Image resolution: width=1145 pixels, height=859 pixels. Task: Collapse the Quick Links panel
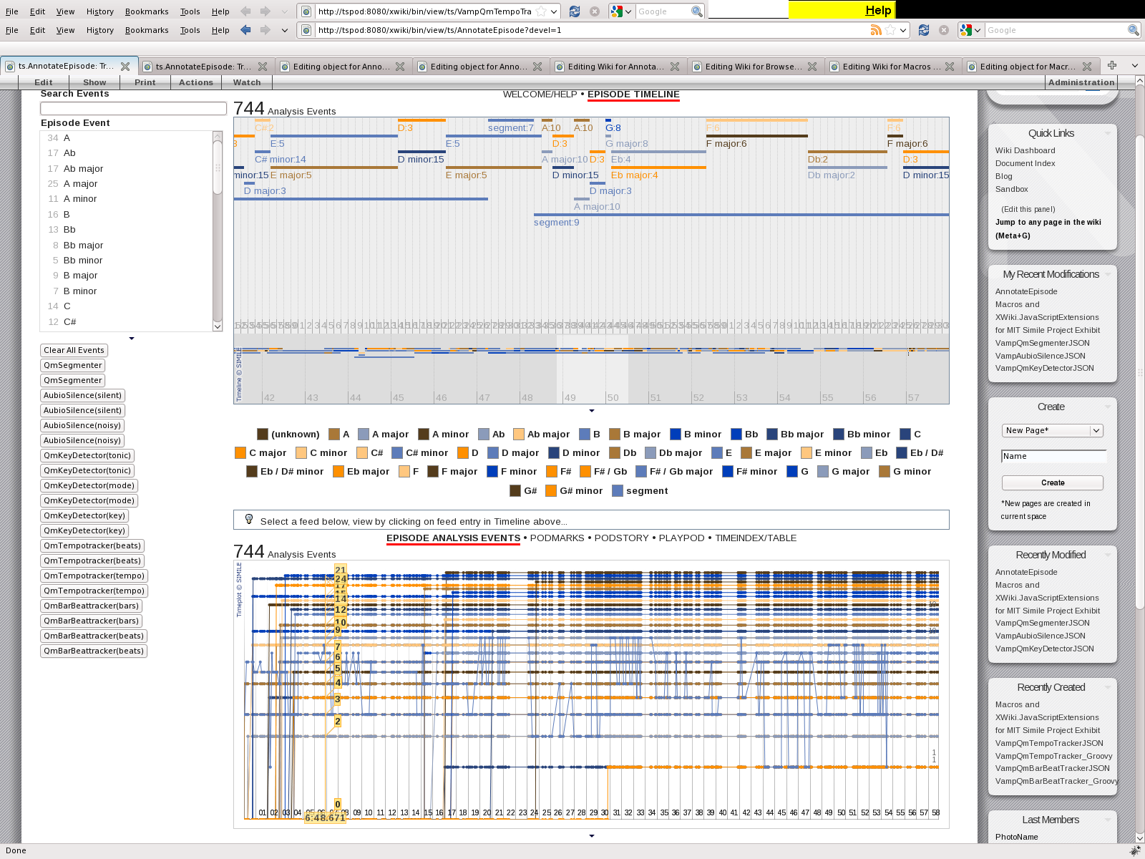[1108, 133]
